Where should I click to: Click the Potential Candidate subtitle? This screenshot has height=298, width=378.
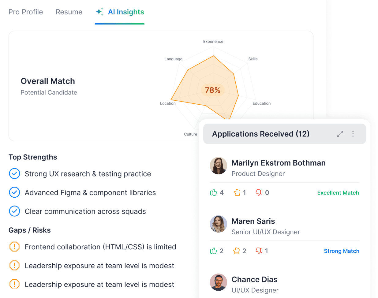click(x=49, y=92)
